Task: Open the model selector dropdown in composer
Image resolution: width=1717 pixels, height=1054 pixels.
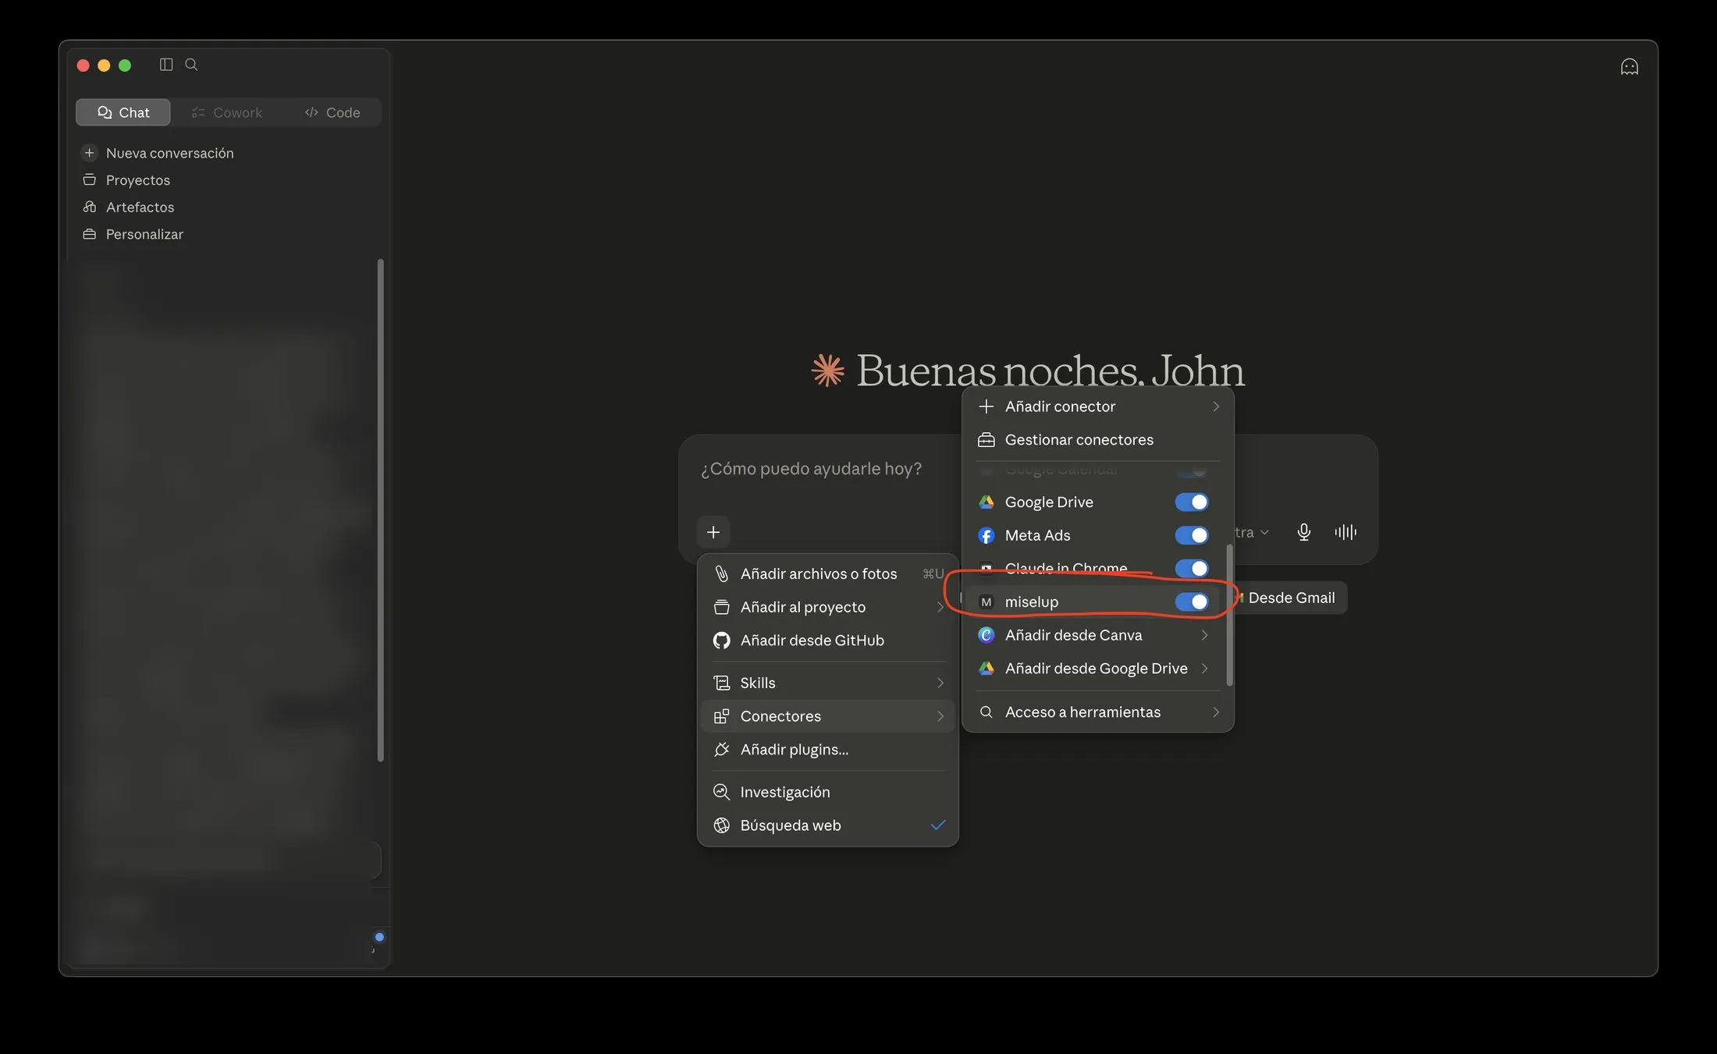Action: tap(1252, 532)
